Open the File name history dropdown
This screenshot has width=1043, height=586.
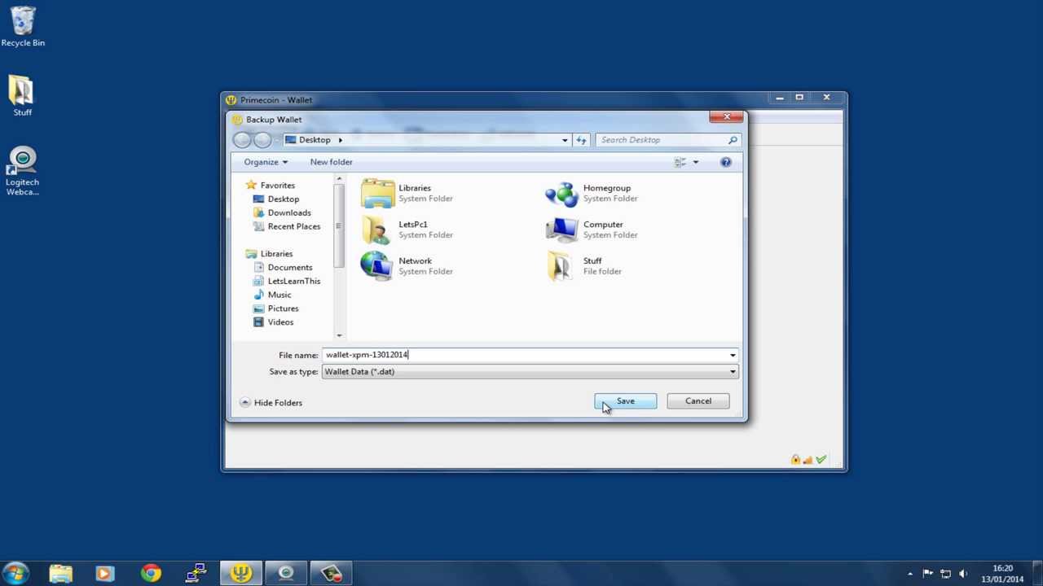[x=733, y=355]
